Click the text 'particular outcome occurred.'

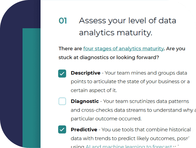click(x=106, y=118)
